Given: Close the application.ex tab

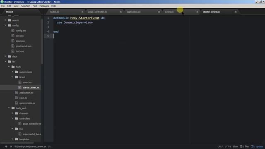Looking at the screenshot, I should (159, 12).
